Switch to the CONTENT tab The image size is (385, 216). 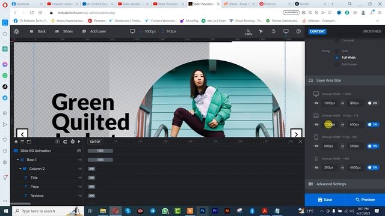point(317,31)
